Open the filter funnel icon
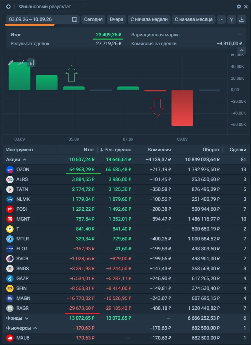 click(232, 19)
